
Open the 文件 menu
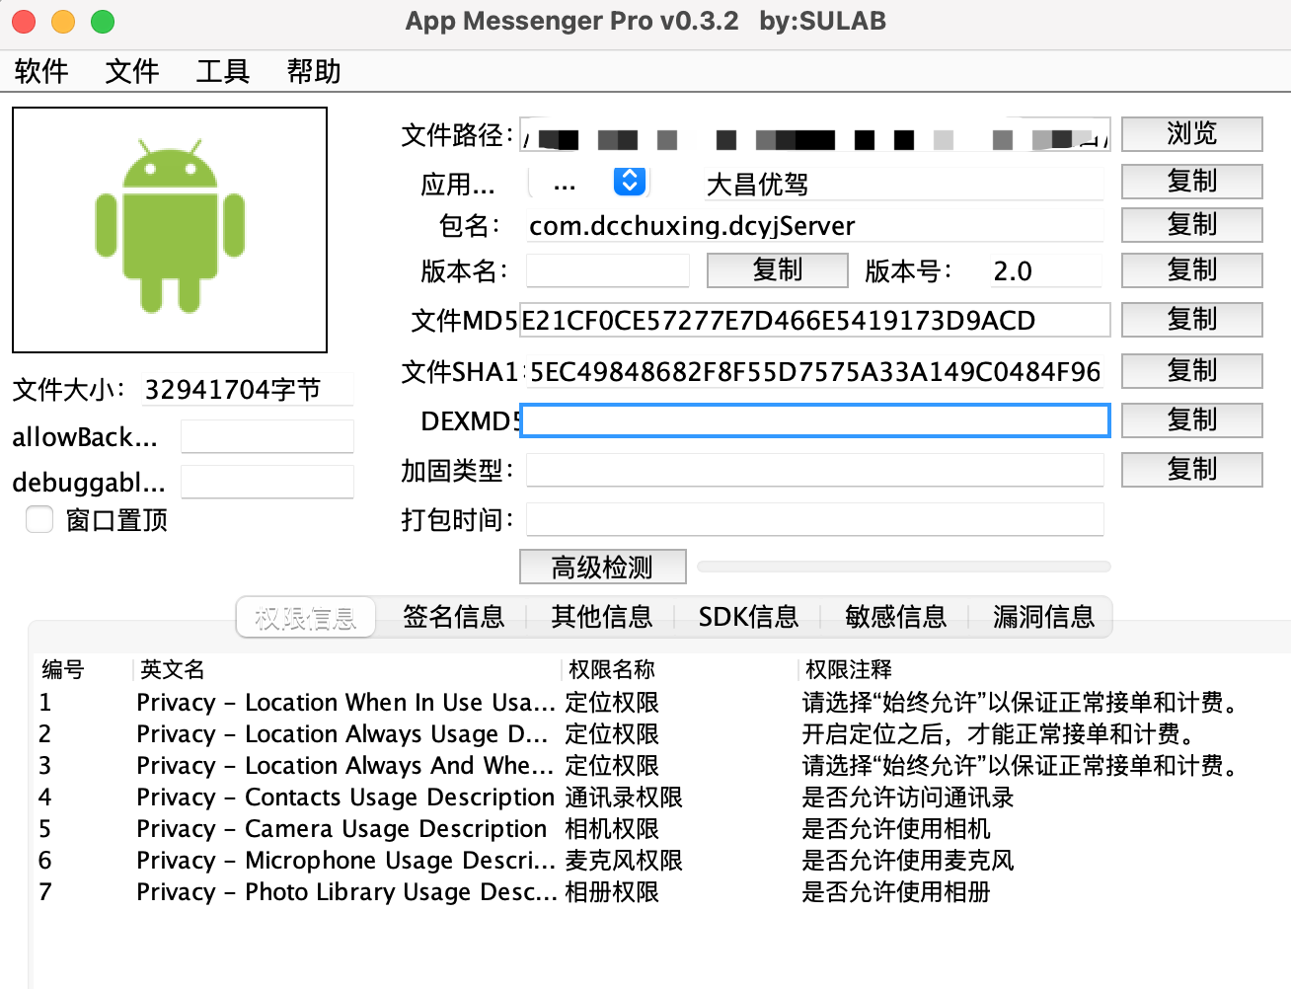131,71
